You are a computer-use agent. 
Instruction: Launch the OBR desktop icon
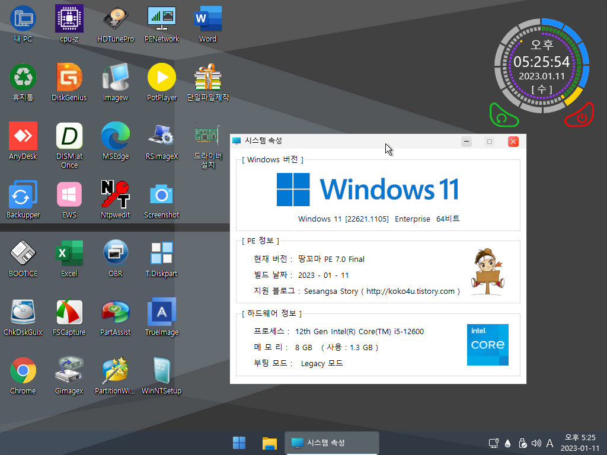(x=116, y=258)
